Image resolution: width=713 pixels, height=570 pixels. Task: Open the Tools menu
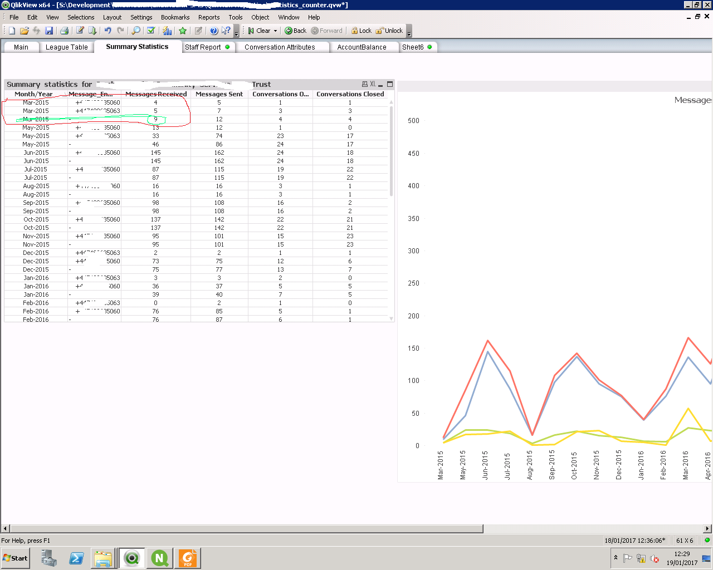pos(236,17)
